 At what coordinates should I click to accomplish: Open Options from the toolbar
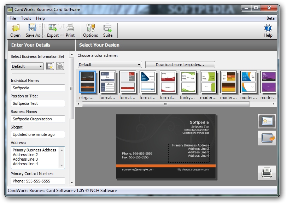[90, 30]
